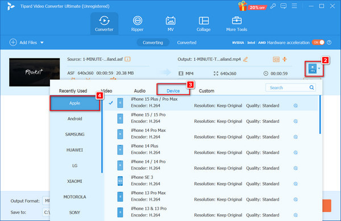This screenshot has height=221, width=341.
Task: Open Add Files dropdown arrow
Action: 42,43
